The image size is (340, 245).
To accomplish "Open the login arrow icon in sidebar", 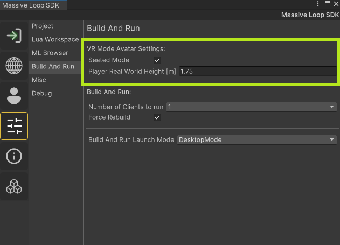I will tap(14, 36).
